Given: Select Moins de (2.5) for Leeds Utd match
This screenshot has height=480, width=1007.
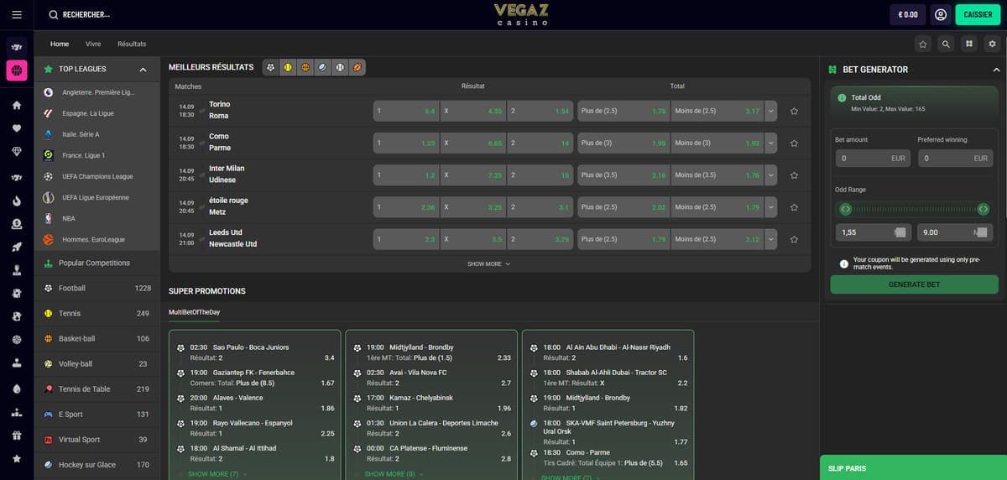Looking at the screenshot, I should click(717, 239).
